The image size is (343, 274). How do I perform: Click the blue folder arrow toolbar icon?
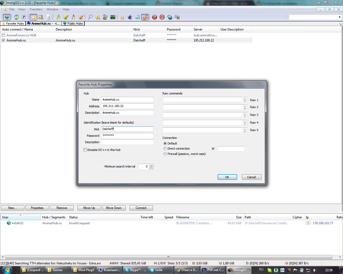(130, 17)
